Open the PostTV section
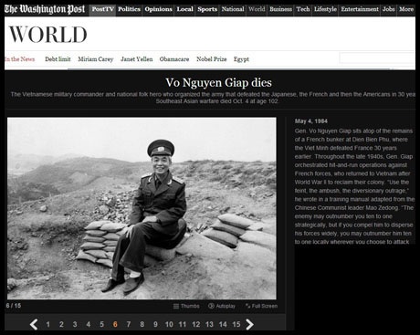This screenshot has width=420, height=335. coord(102,9)
